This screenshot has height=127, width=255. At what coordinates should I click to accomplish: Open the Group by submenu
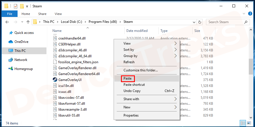(147, 56)
